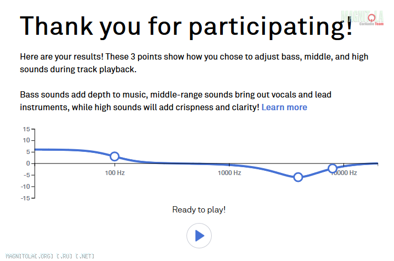
Task: Select the bass point near 100 Hz
Action: pyautogui.click(x=115, y=157)
